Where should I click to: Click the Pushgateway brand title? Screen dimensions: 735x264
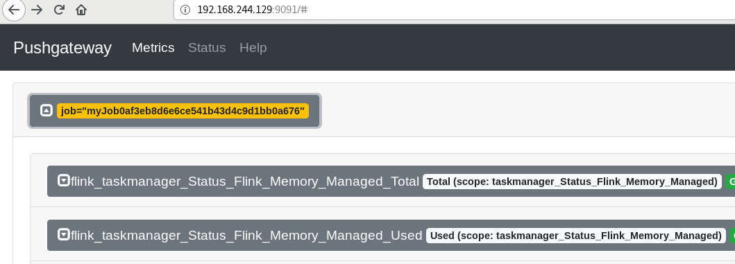[x=62, y=48]
